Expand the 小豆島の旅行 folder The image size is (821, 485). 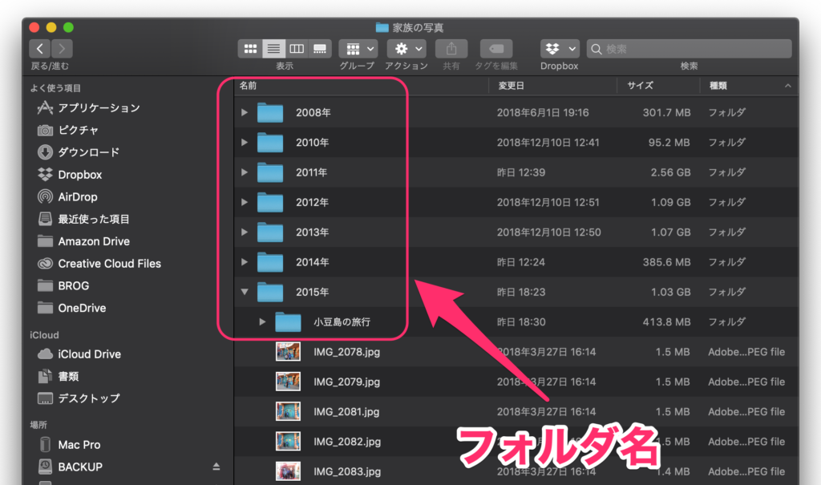click(262, 322)
